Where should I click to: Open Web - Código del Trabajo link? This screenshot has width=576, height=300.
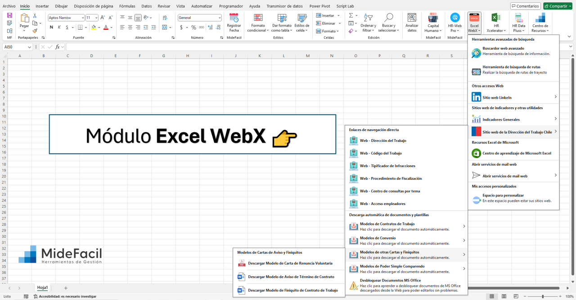(406, 153)
